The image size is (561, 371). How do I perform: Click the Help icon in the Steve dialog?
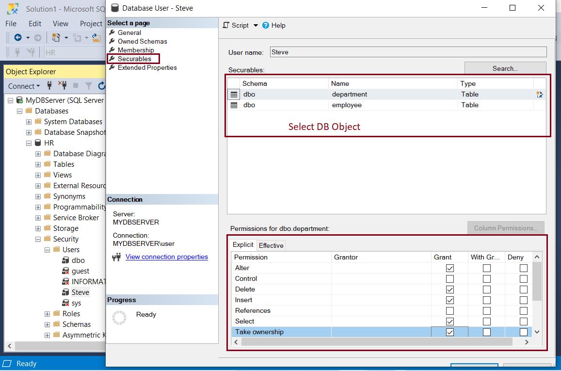pyautogui.click(x=267, y=25)
